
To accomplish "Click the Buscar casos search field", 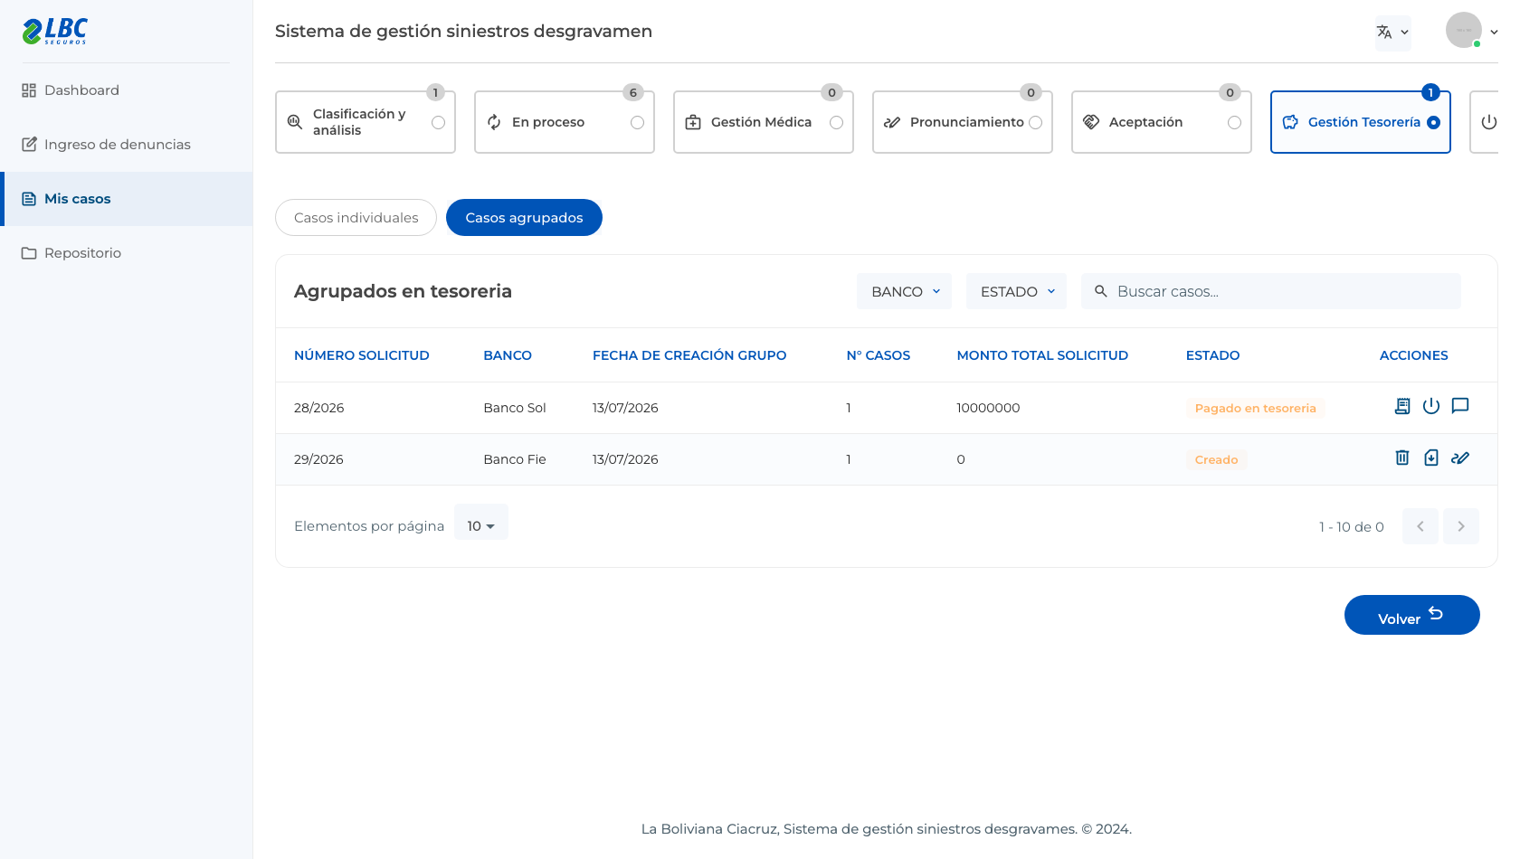I will (1270, 291).
